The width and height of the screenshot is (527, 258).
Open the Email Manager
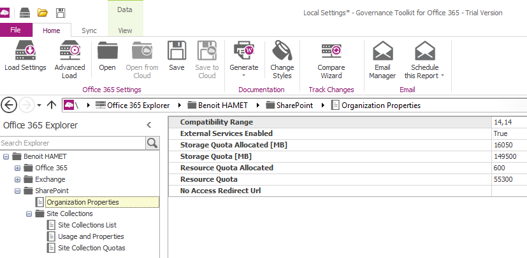(382, 51)
